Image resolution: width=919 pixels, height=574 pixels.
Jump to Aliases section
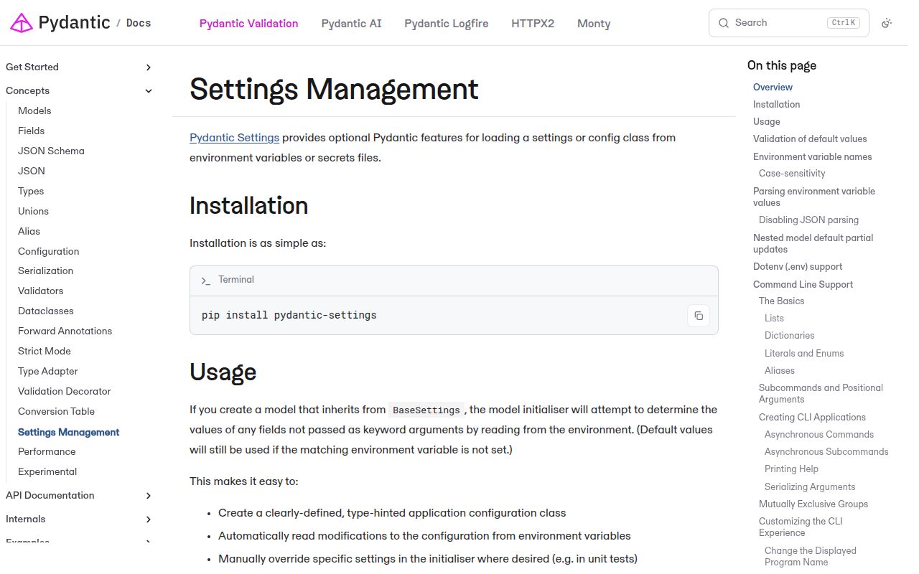click(779, 370)
